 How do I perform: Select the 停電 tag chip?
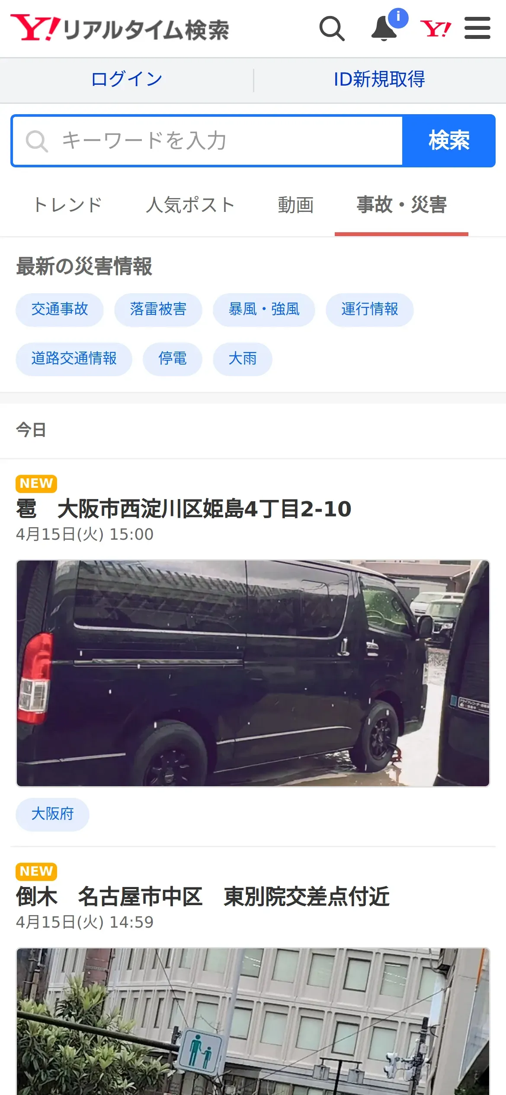click(173, 359)
